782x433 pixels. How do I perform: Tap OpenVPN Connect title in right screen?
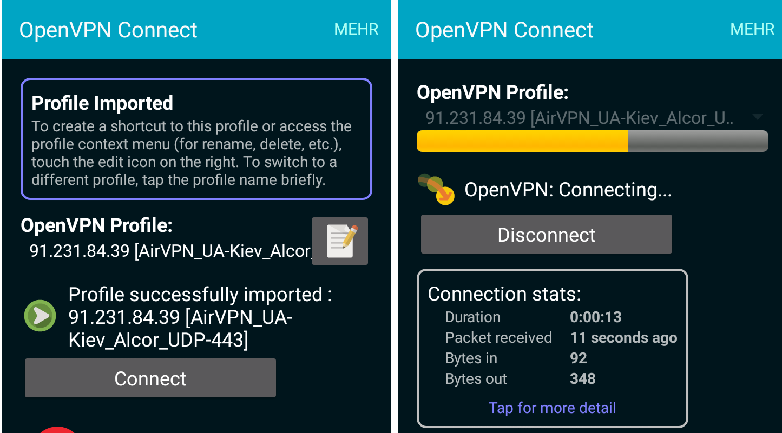click(x=504, y=30)
